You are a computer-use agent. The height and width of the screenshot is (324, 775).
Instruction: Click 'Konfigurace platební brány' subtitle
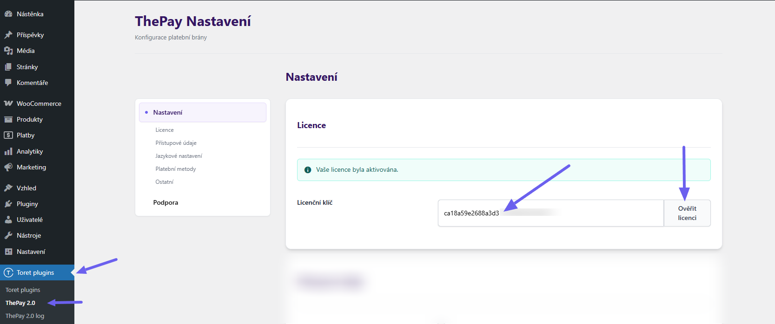171,37
